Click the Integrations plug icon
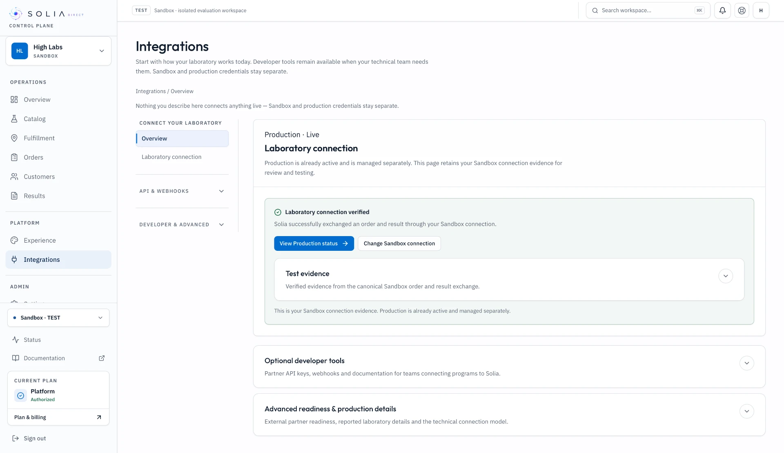 tap(14, 259)
